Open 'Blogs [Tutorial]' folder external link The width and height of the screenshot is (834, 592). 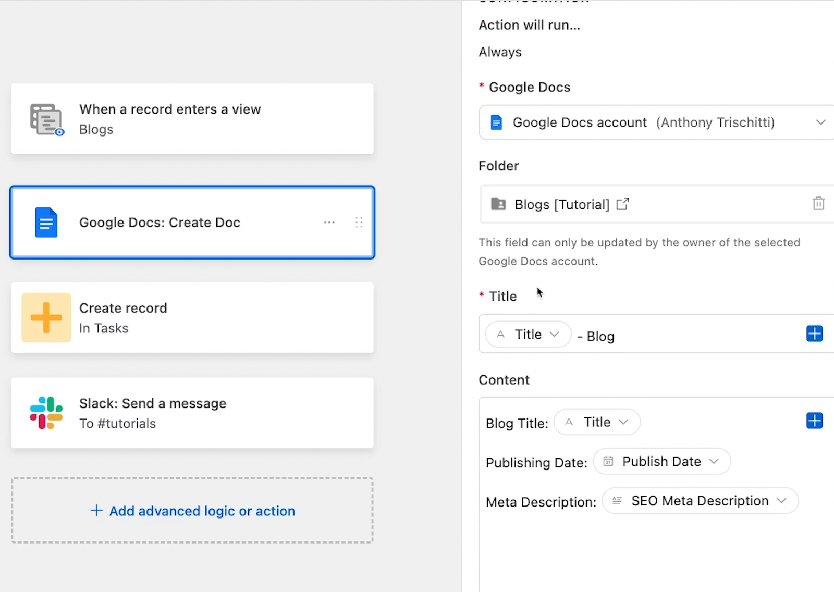622,204
